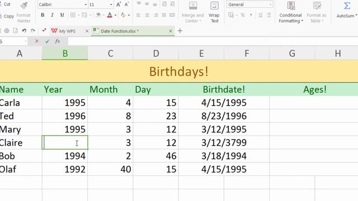358x201 pixels.
Task: Click the AutoSum sigma icon
Action: pyautogui.click(x=347, y=6)
